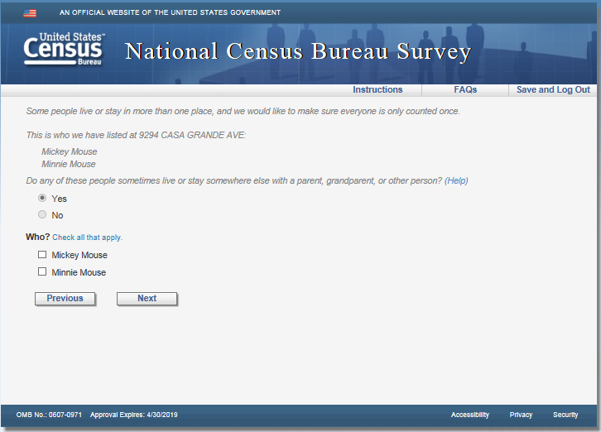The image size is (601, 432).
Task: Open the (Help) link beside the question
Action: click(456, 180)
